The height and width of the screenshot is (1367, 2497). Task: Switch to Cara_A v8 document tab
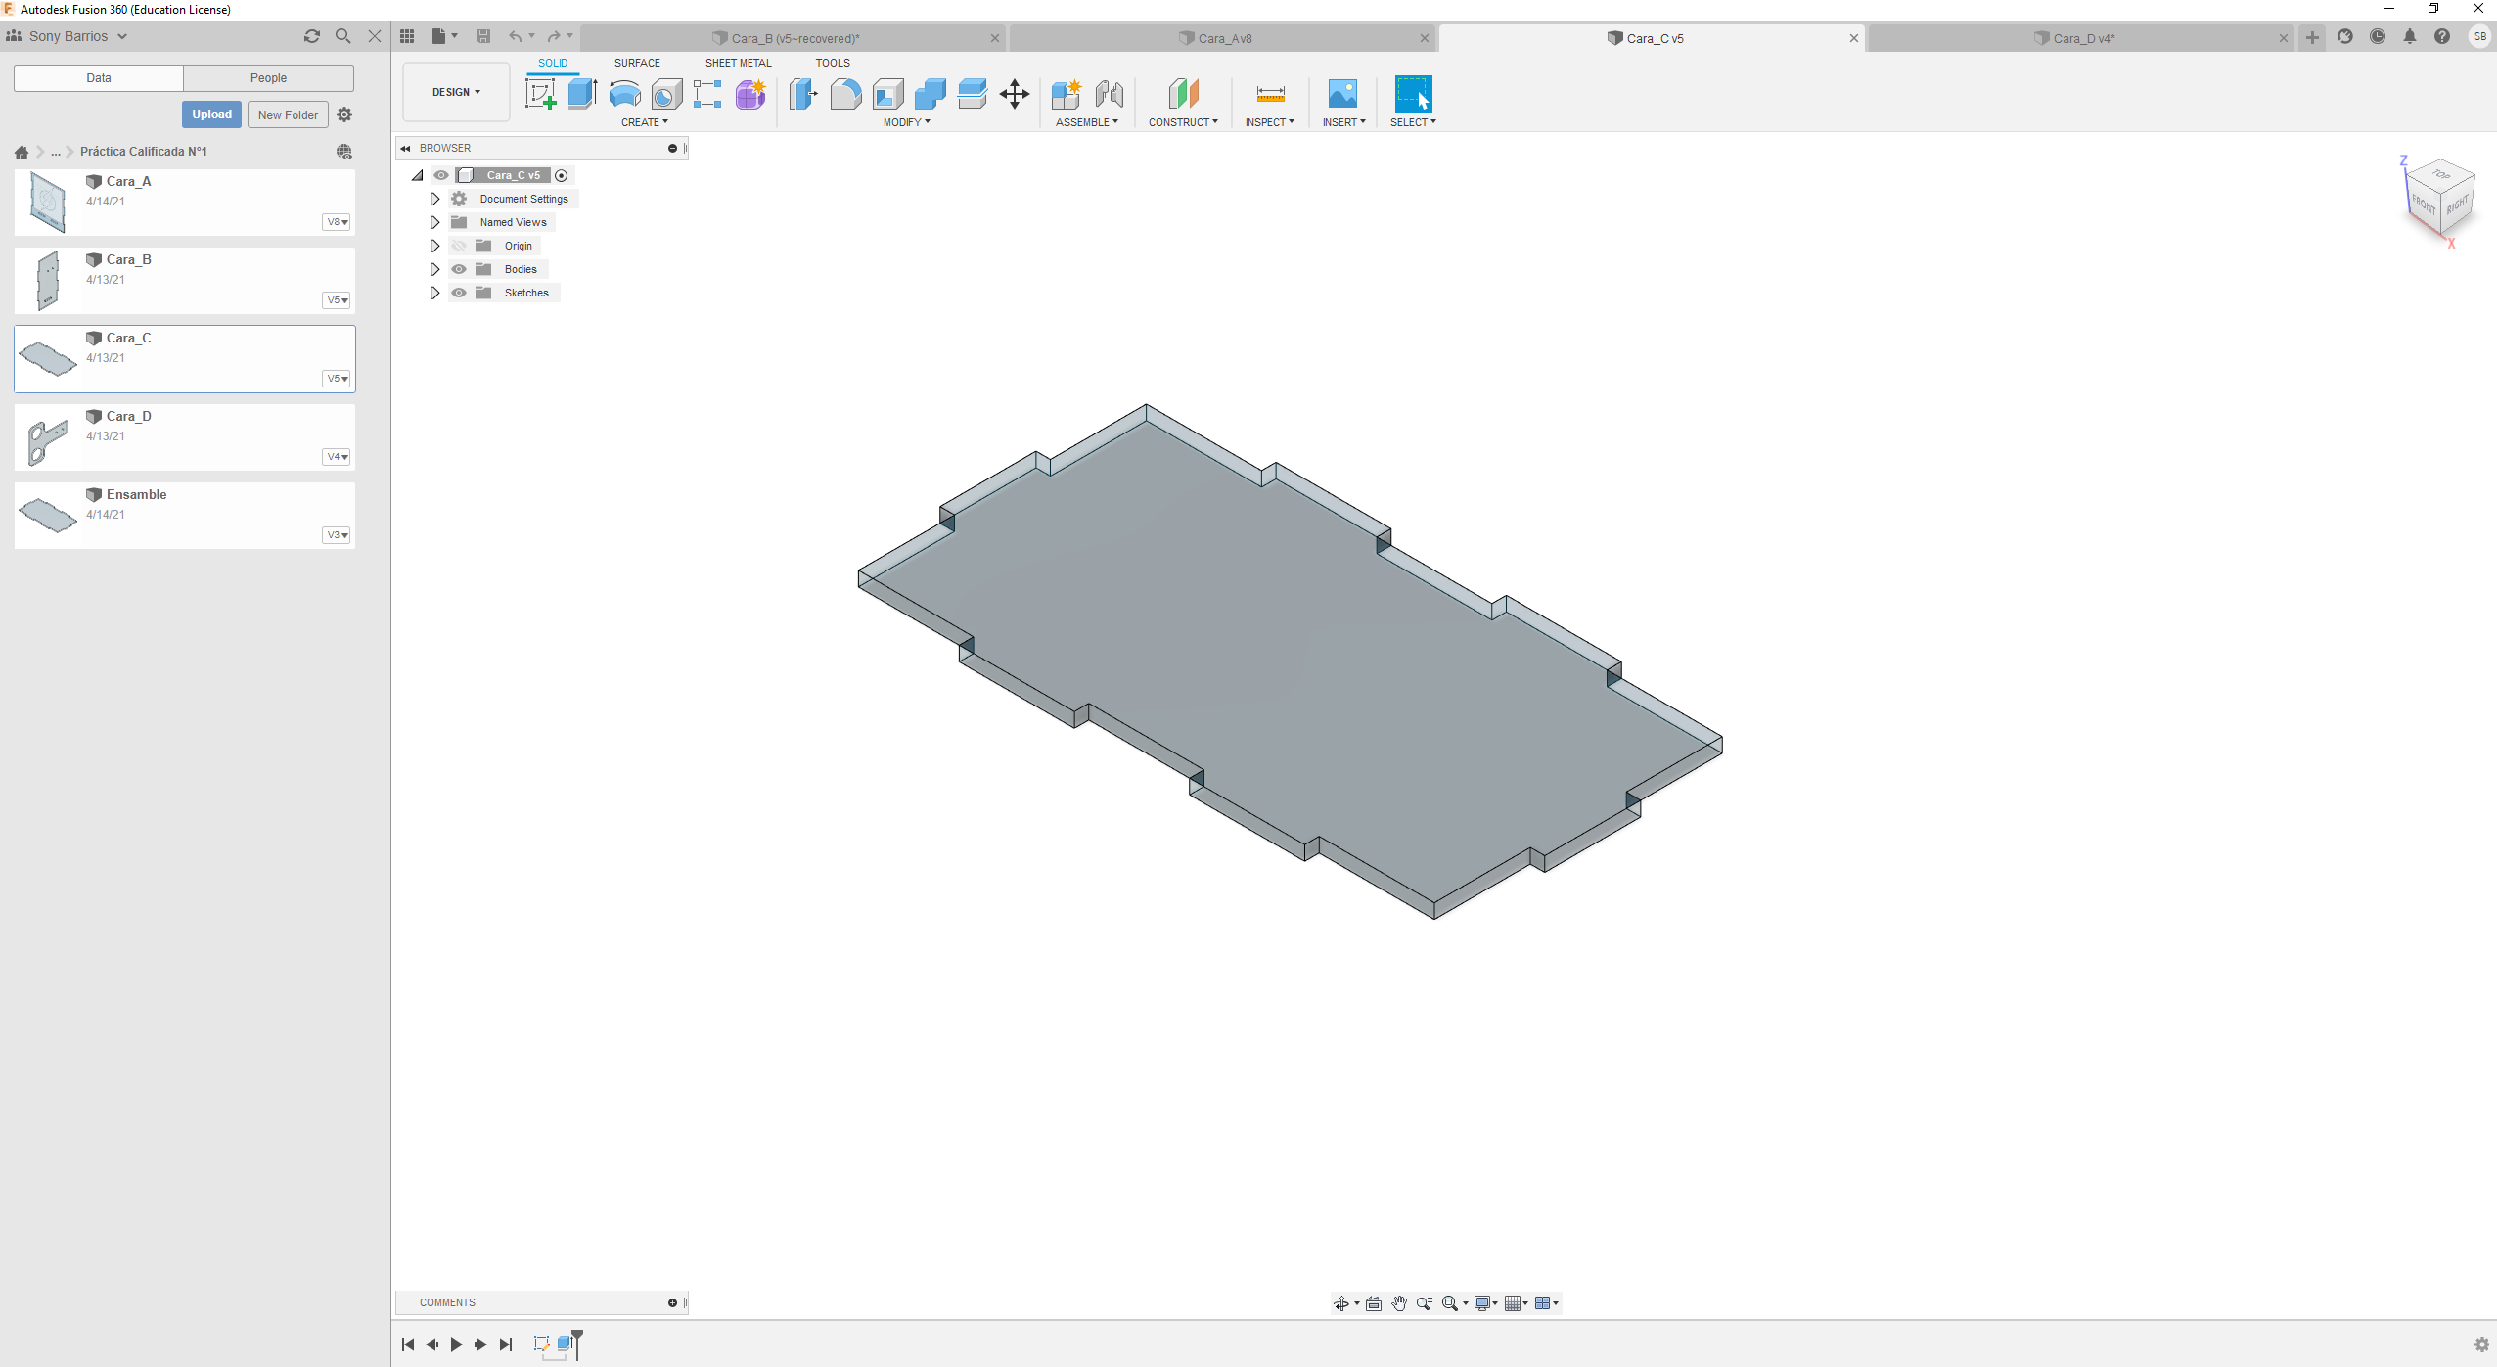tap(1221, 38)
